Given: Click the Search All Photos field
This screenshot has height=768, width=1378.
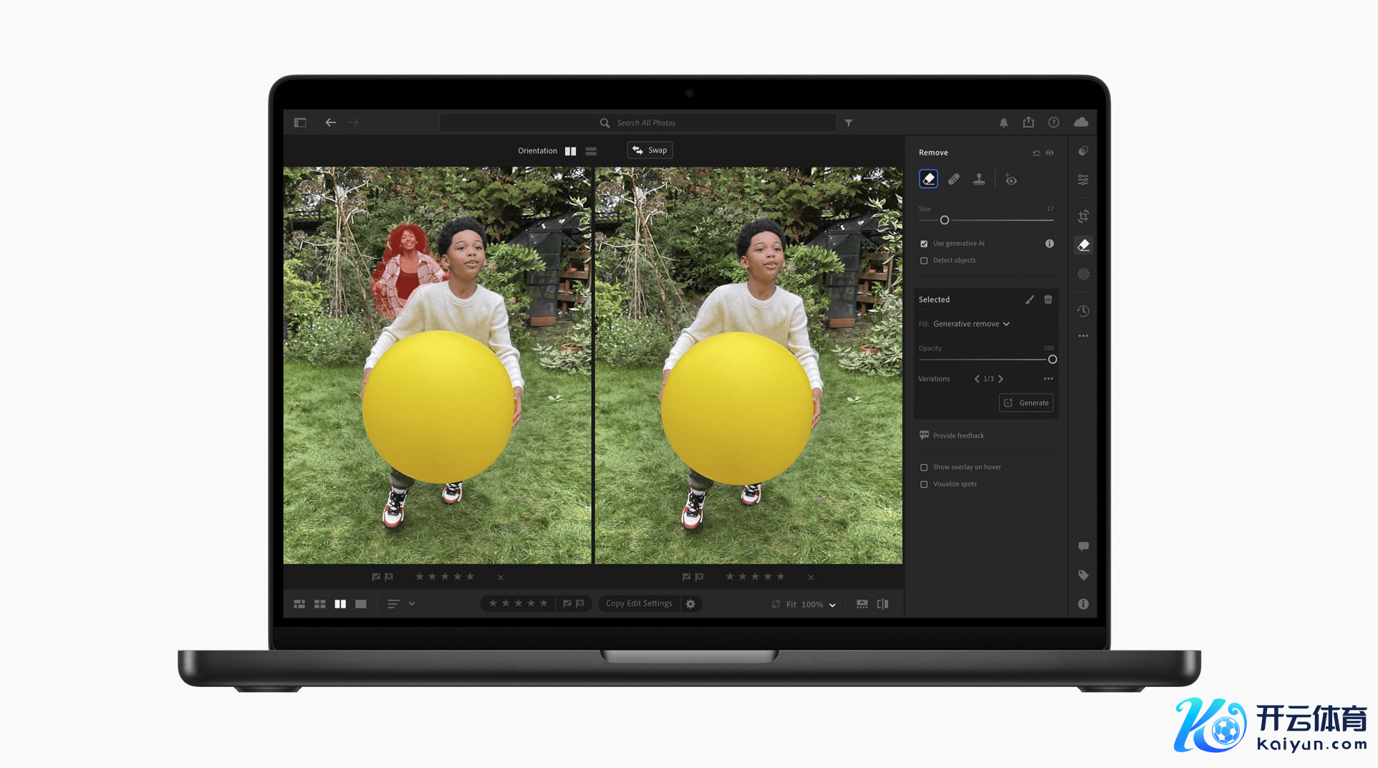Looking at the screenshot, I should point(637,123).
